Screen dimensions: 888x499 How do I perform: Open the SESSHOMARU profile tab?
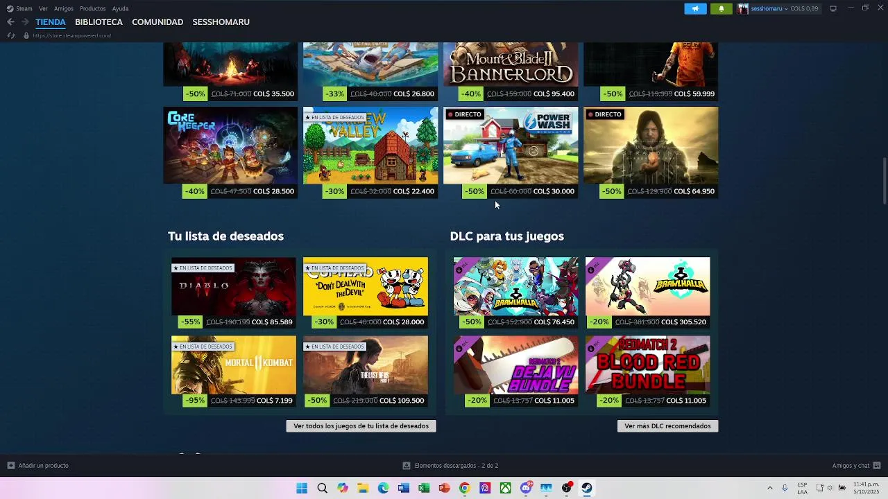tap(221, 22)
